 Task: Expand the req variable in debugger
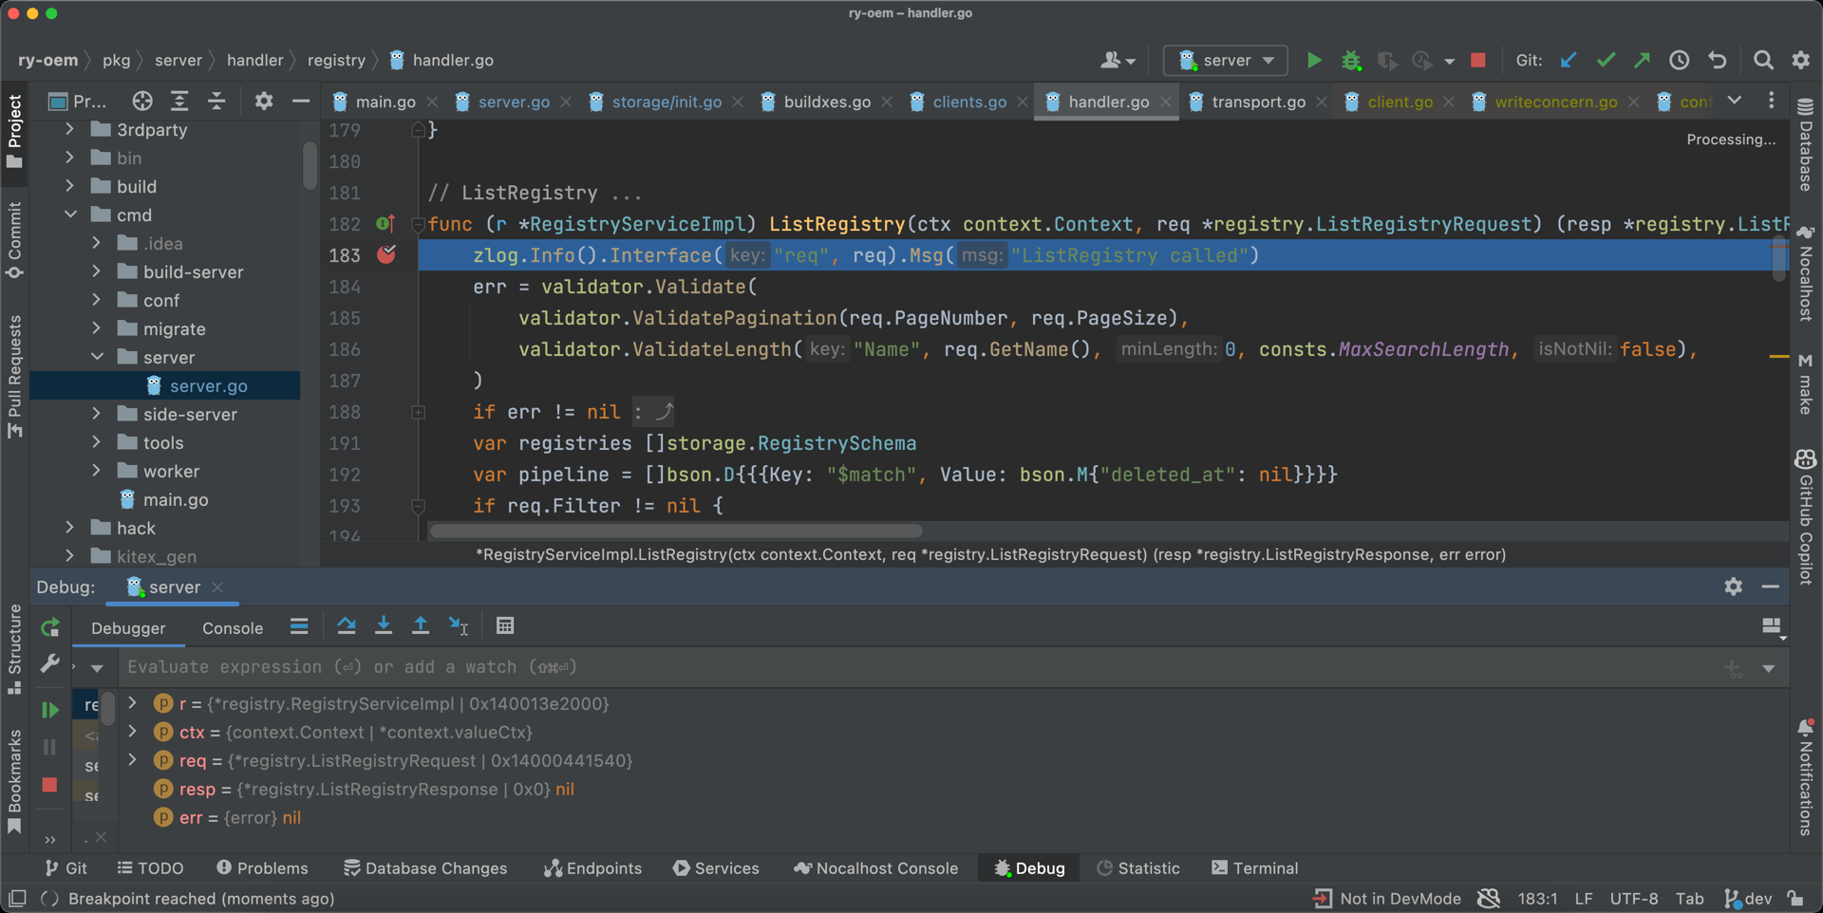pyautogui.click(x=133, y=760)
